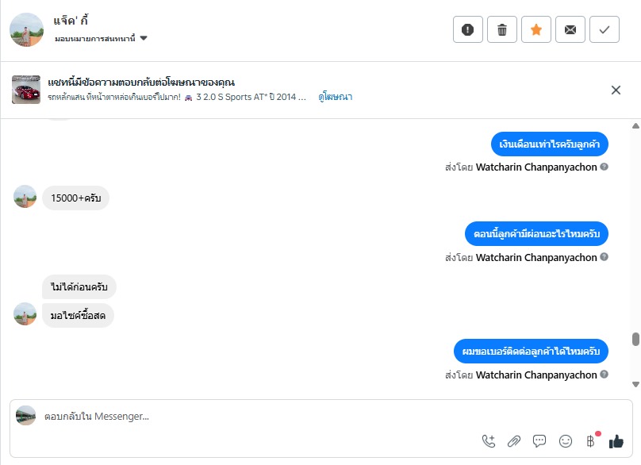This screenshot has width=641, height=465.
Task: Dismiss the ad reply banner
Action: 616,90
